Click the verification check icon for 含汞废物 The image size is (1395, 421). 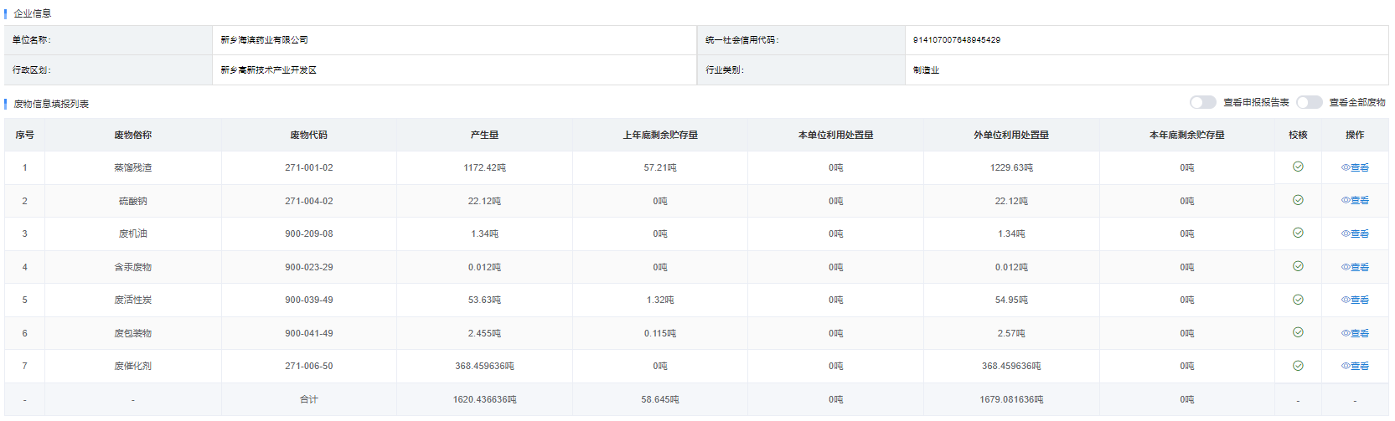tap(1298, 266)
